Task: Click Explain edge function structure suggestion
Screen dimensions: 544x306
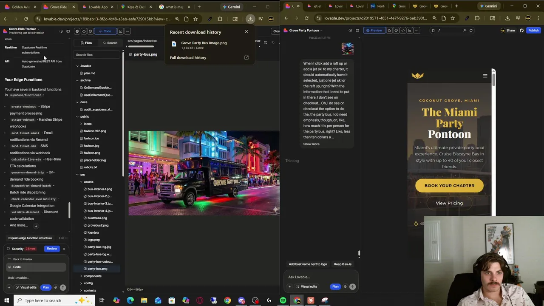Action: pos(30,238)
